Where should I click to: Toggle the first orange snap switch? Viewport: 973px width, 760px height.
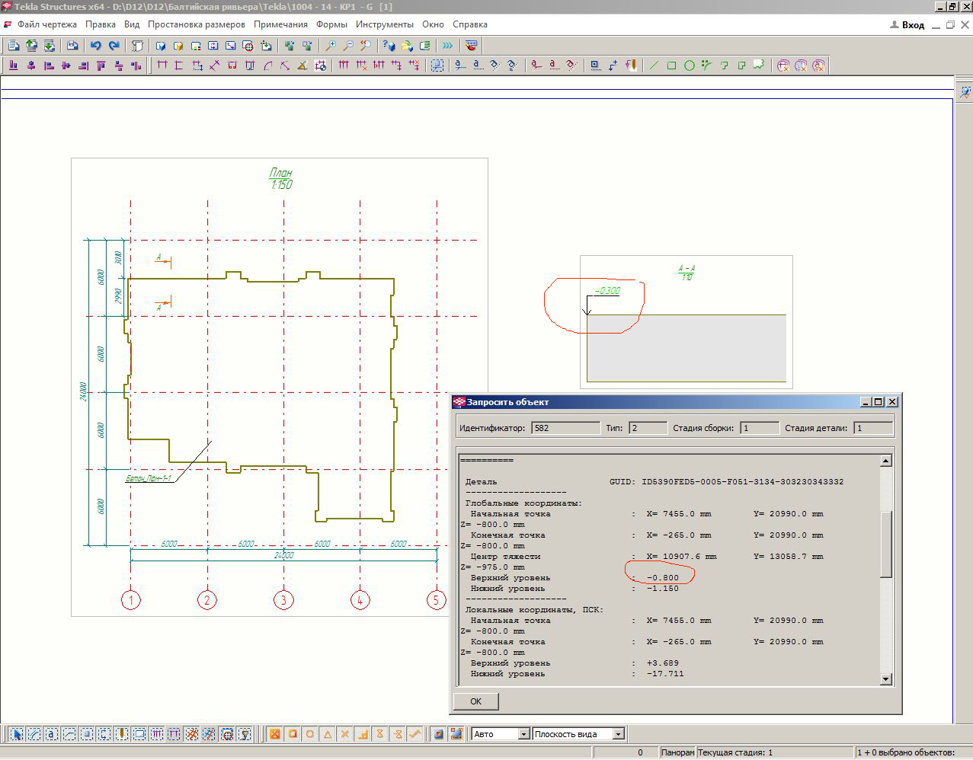[x=274, y=734]
